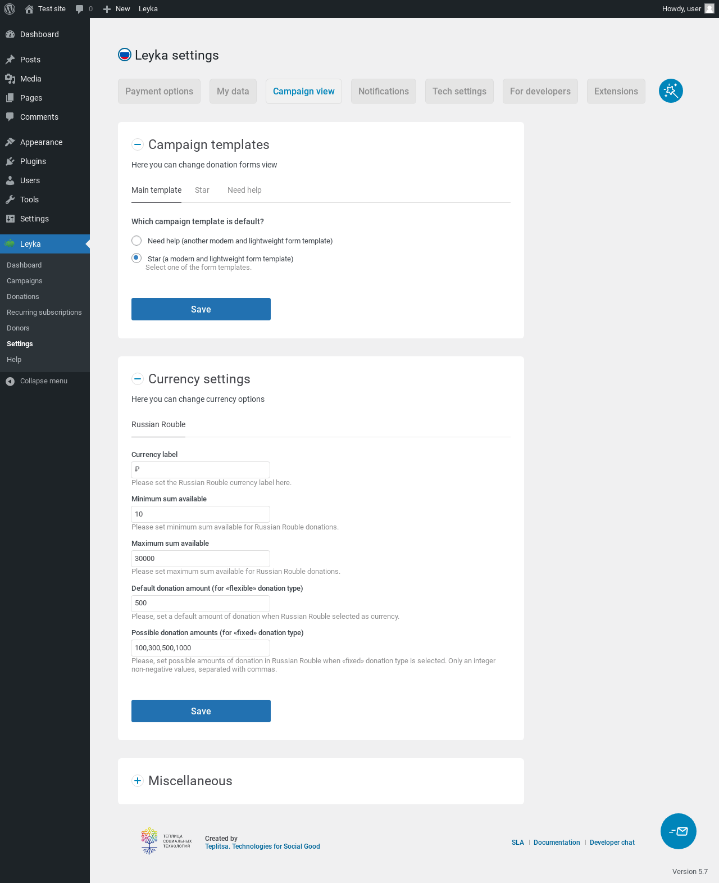Click the Plugins icon in sidebar
Viewport: 719px width, 883px height.
(10, 161)
